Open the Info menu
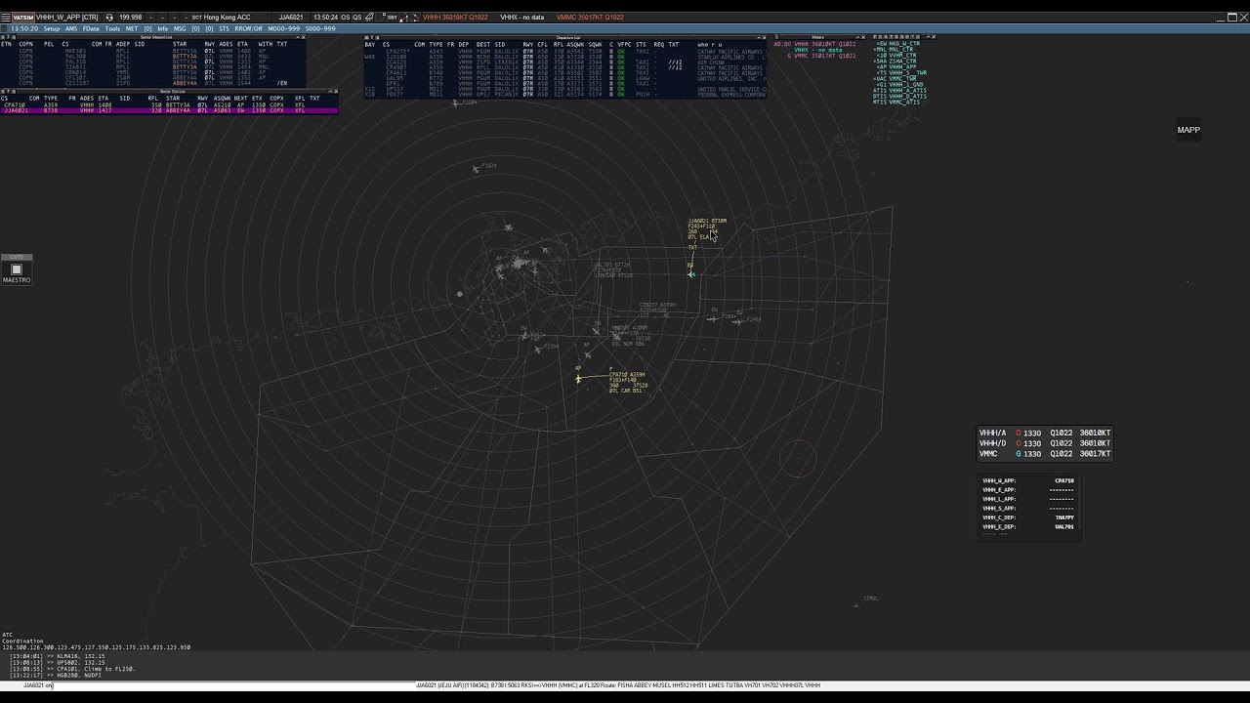Viewport: 1250px width, 703px height. click(x=163, y=29)
